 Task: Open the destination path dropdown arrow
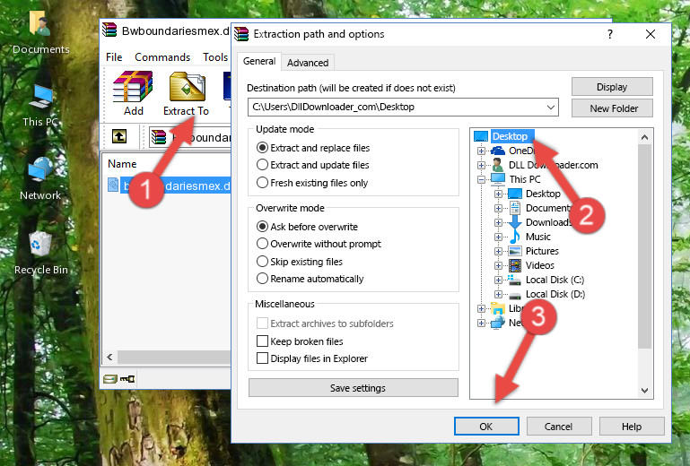[x=551, y=108]
